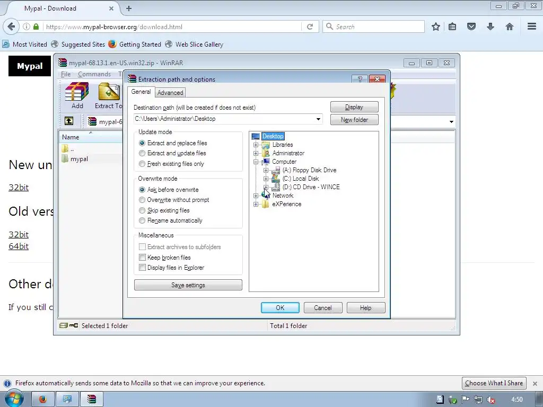Expand Libraries tree node
This screenshot has width=543, height=407.
(x=256, y=145)
